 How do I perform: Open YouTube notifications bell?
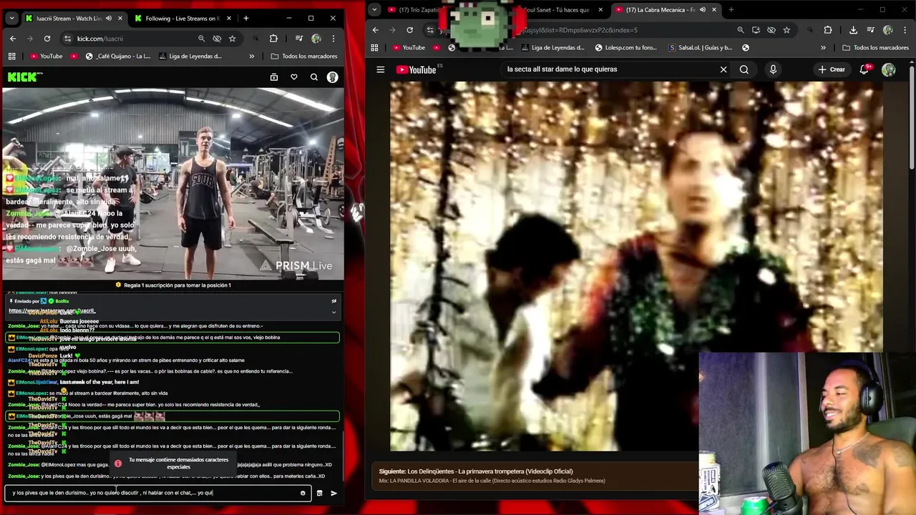click(x=864, y=69)
